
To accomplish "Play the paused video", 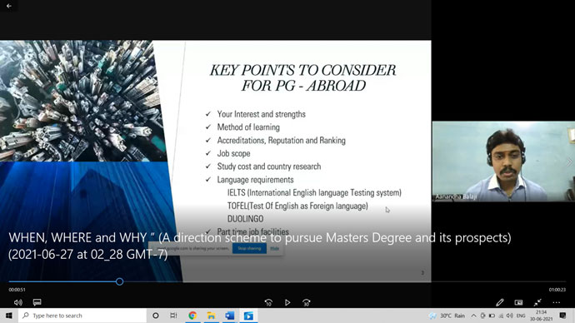I will [287, 302].
